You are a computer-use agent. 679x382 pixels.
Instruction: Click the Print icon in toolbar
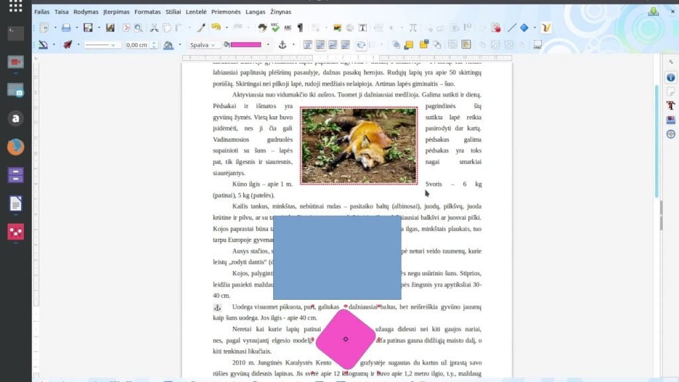coord(66,28)
